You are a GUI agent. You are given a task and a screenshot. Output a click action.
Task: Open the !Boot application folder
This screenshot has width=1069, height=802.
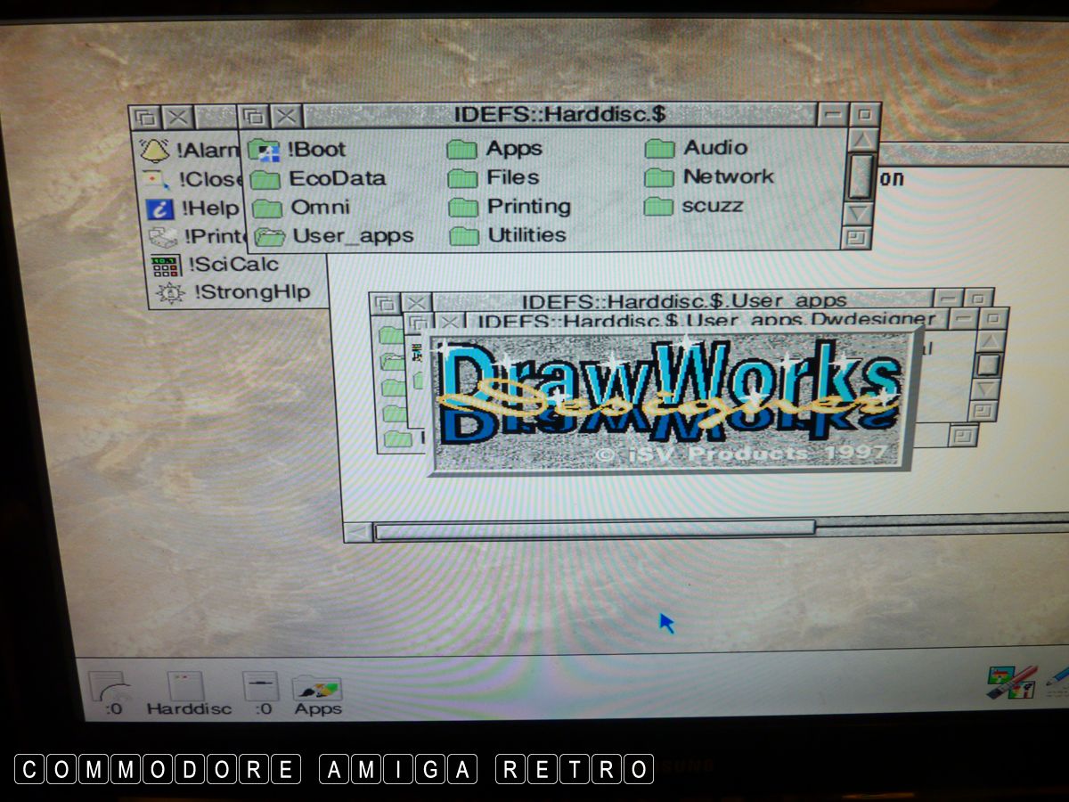(x=265, y=150)
